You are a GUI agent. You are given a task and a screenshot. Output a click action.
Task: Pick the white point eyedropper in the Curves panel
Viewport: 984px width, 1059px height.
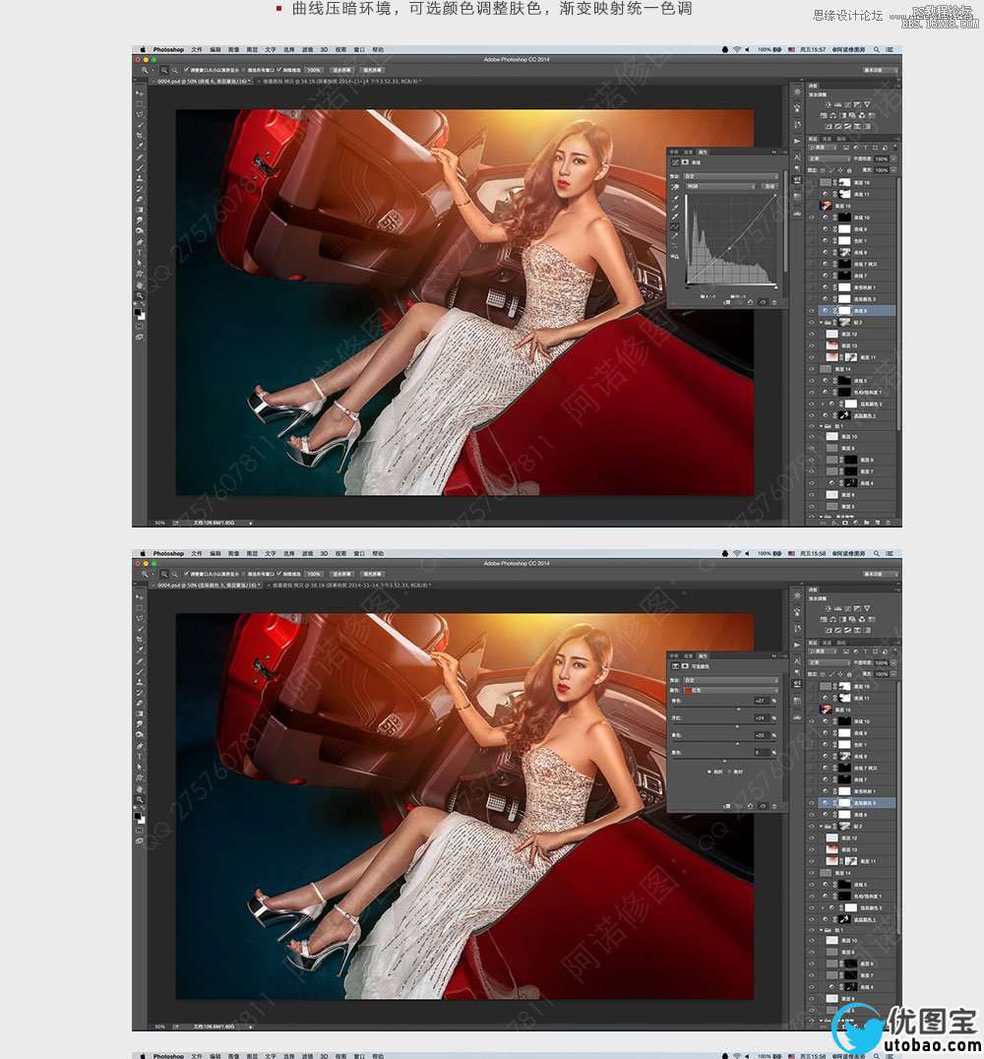(x=675, y=217)
